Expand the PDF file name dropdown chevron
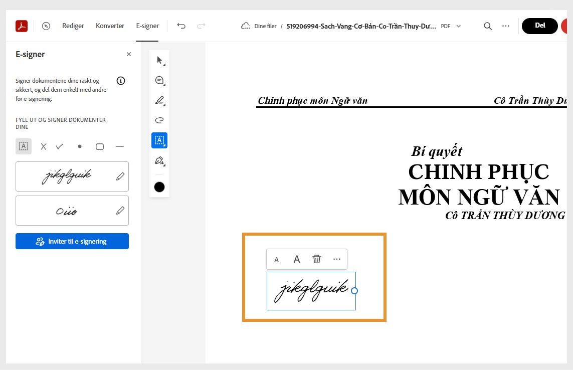This screenshot has width=573, height=370. 459,27
